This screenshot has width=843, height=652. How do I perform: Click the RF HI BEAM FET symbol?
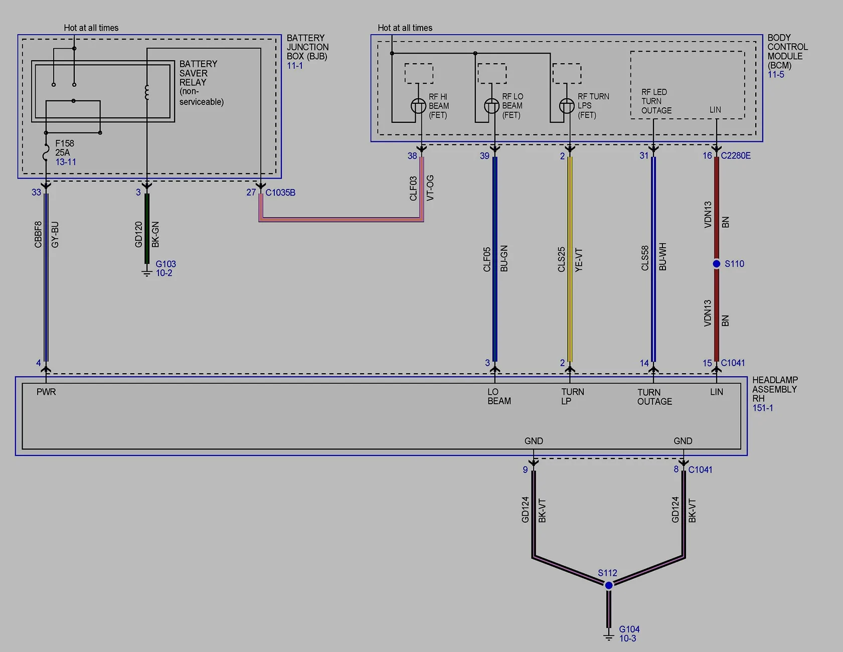418,106
